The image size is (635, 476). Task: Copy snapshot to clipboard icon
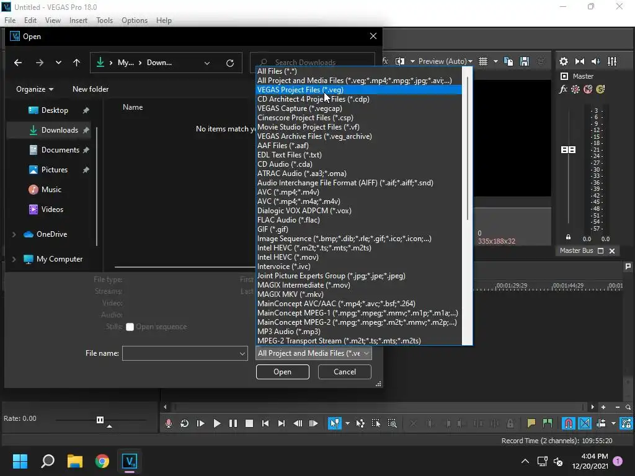pos(508,61)
